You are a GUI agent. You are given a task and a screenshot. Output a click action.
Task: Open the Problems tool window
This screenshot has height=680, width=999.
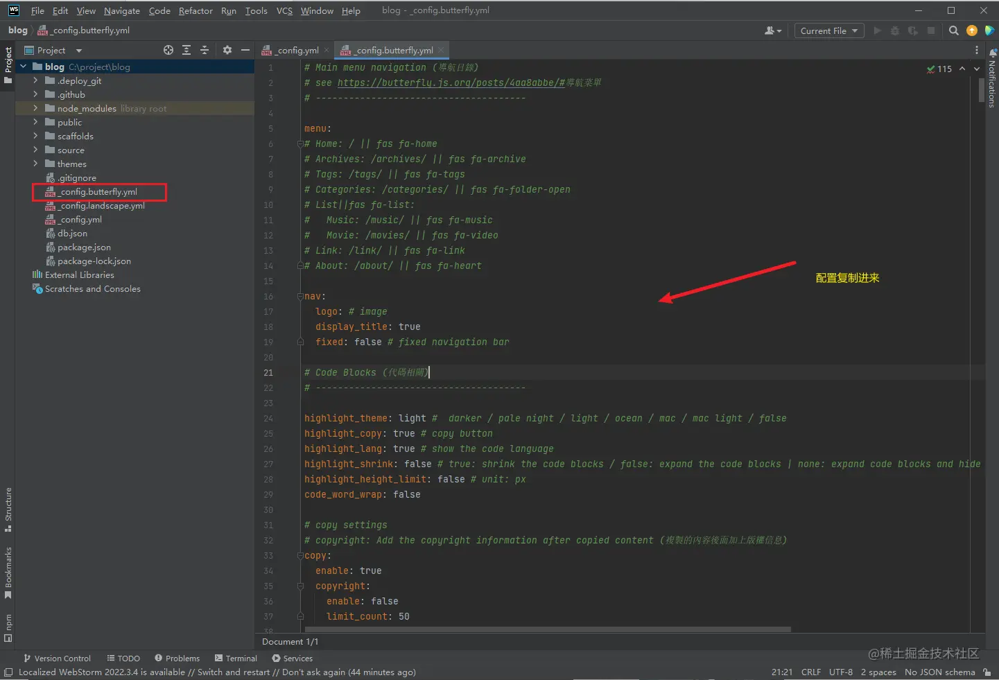coord(177,659)
